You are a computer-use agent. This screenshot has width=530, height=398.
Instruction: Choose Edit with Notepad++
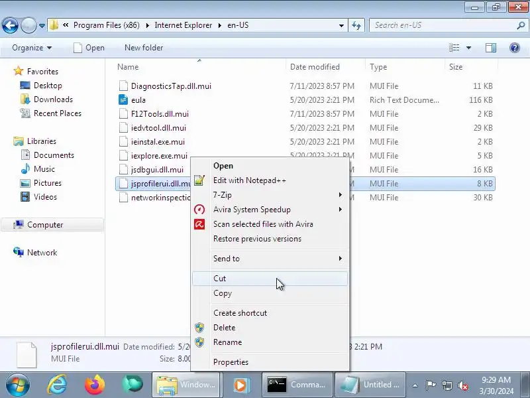pos(270,180)
